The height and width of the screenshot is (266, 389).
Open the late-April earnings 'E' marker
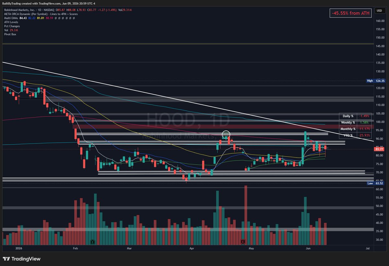[243, 242]
